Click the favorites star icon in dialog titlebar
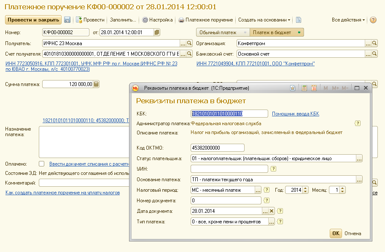The image size is (385, 252). tap(292, 88)
